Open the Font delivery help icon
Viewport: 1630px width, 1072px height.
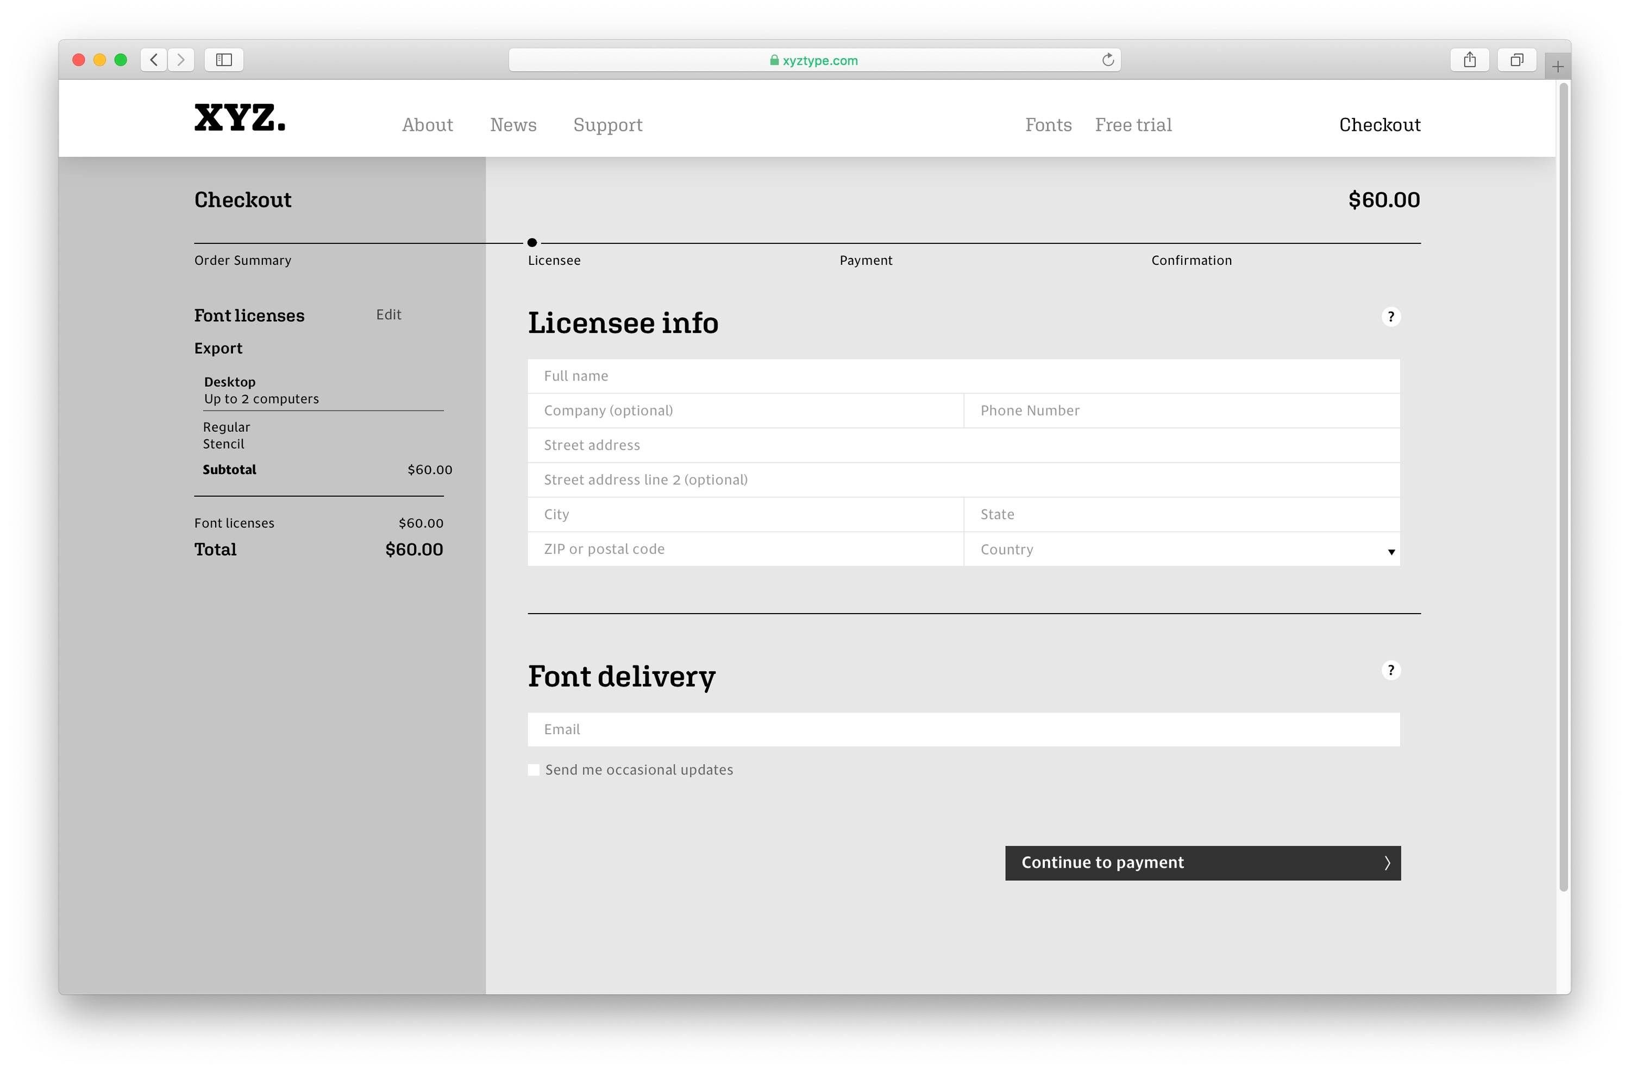[1391, 670]
